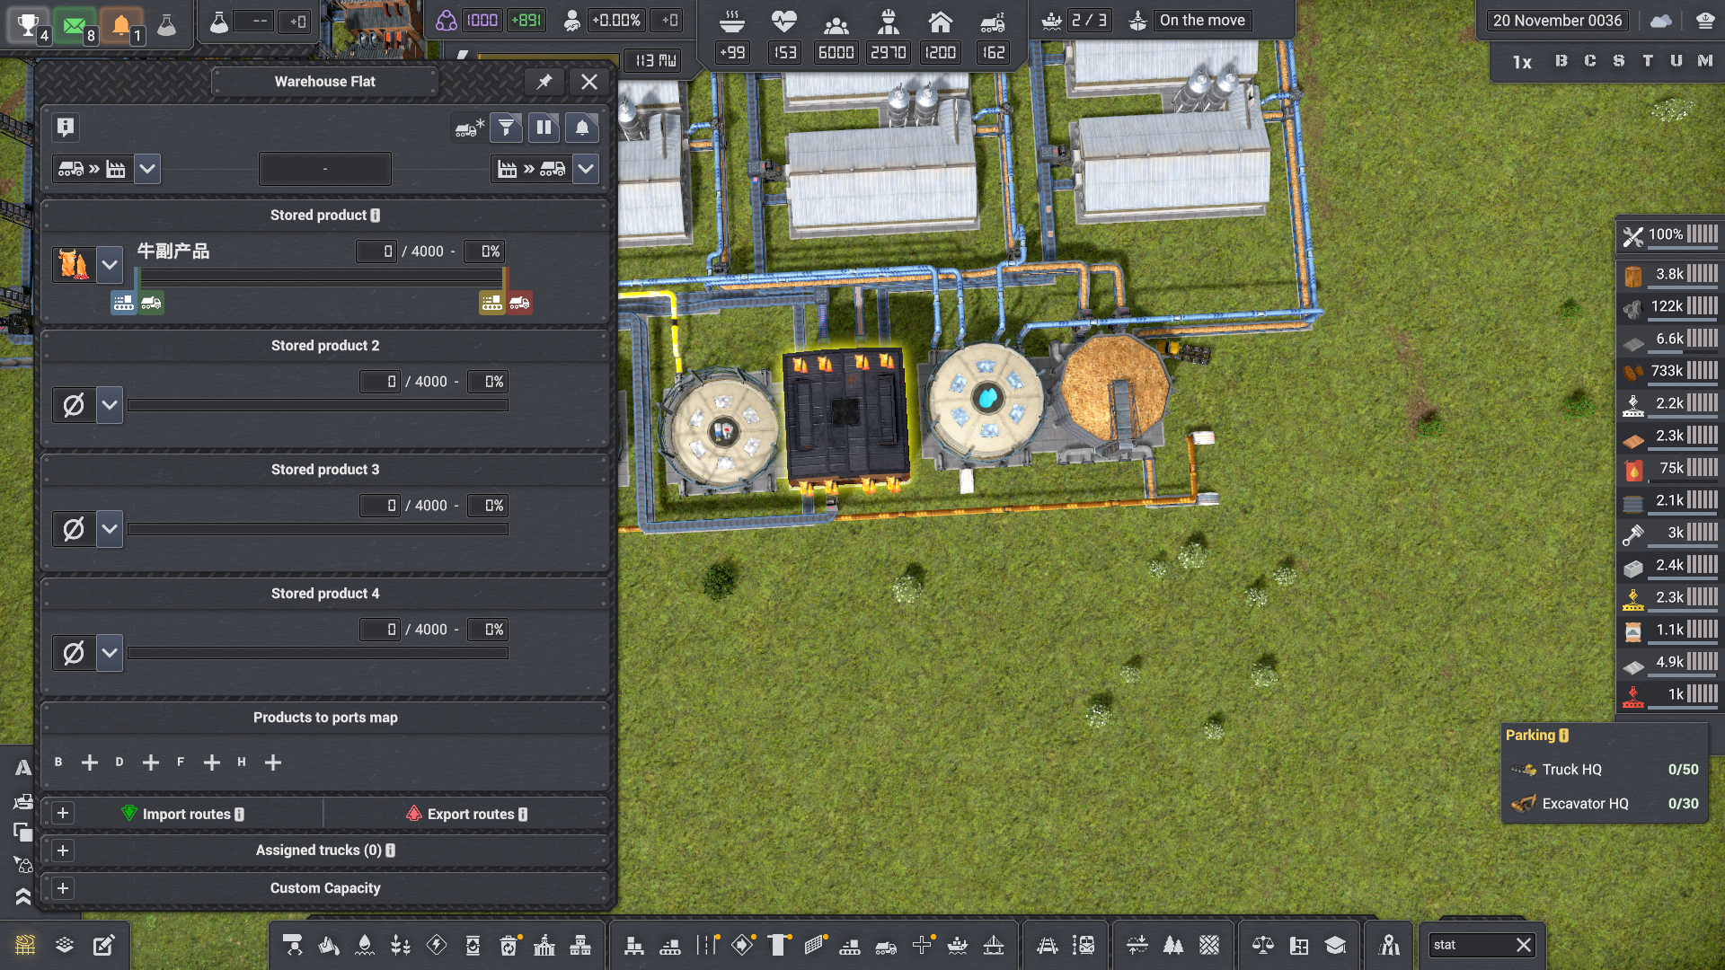Expand the Import routes section
The width and height of the screenshot is (1725, 970).
pos(63,814)
